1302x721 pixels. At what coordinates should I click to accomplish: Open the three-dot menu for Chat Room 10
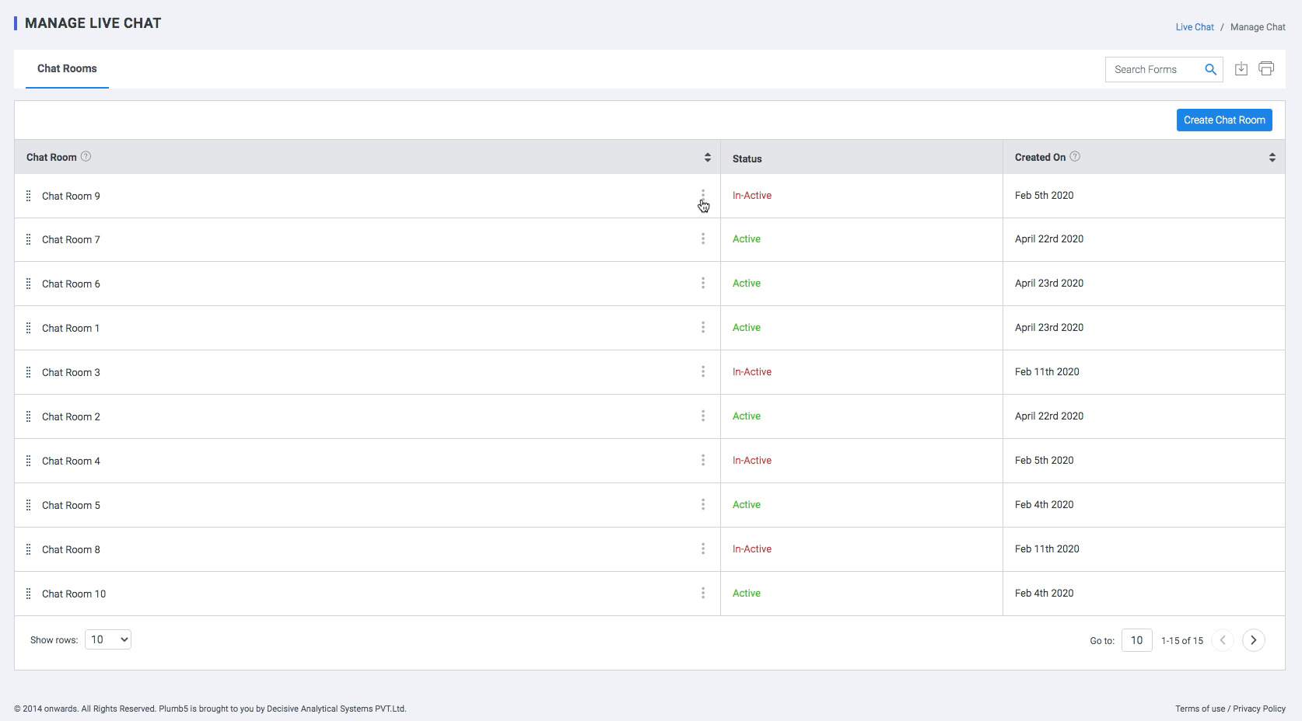[703, 593]
